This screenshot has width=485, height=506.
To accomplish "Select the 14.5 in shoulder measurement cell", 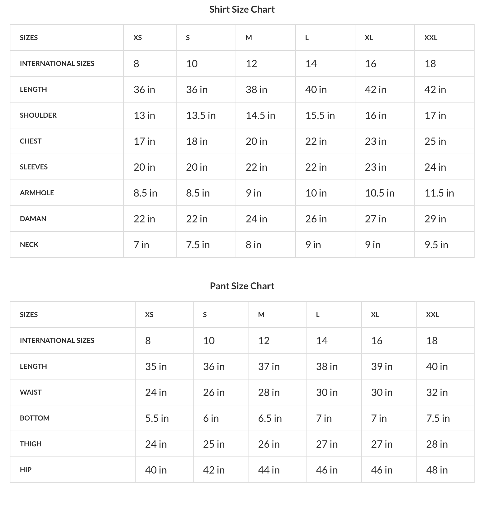I will (260, 115).
